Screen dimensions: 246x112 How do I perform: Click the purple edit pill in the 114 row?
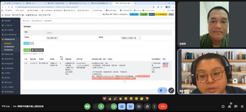165,64
